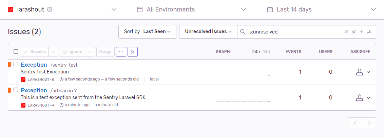384x137 pixels.
Task: Click assignee icon for artisan exception issue
Action: [x=359, y=98]
